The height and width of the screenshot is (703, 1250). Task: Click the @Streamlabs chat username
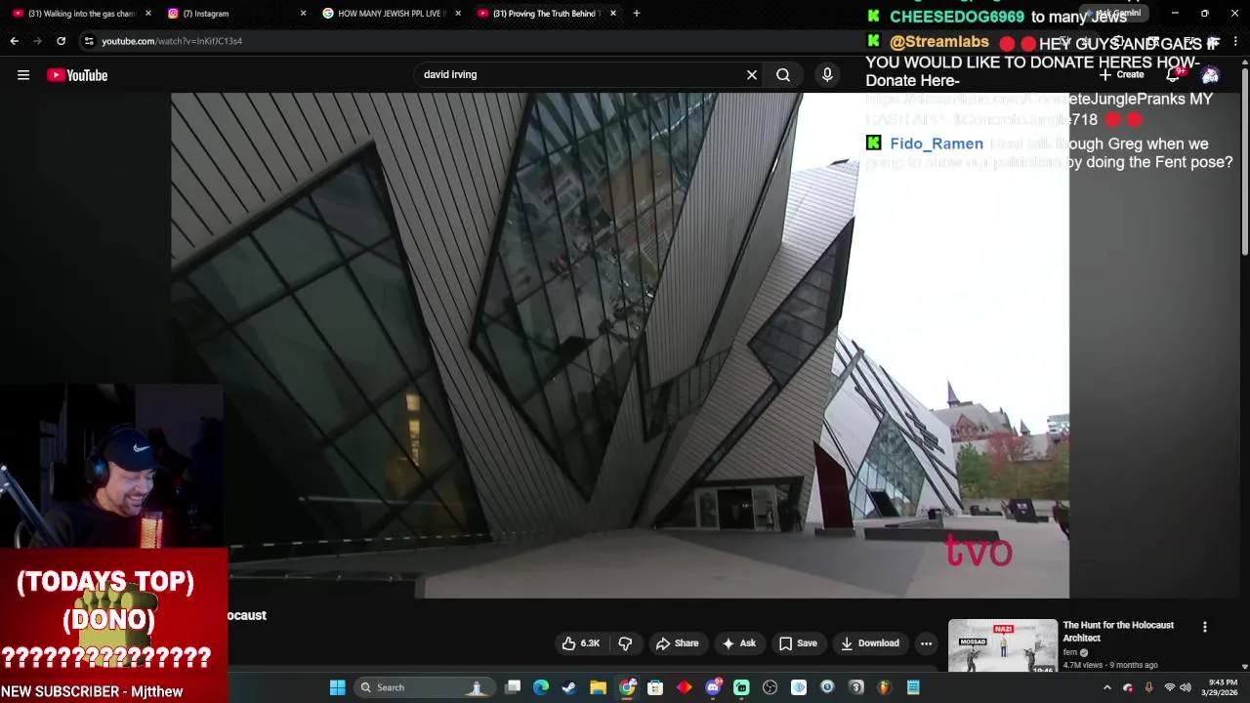click(939, 42)
